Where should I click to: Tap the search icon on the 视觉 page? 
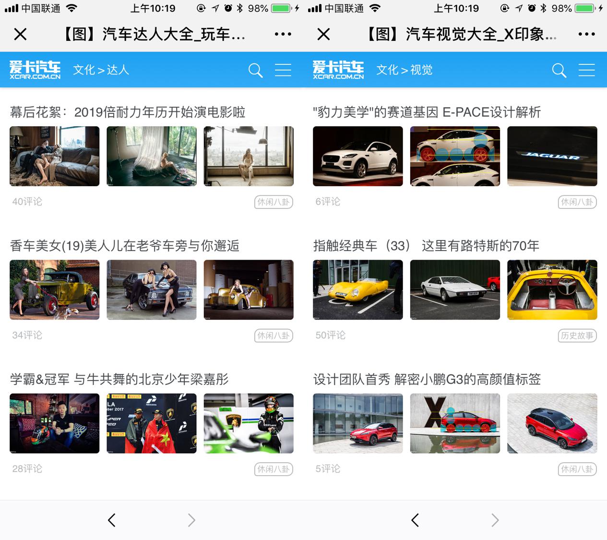pos(559,71)
